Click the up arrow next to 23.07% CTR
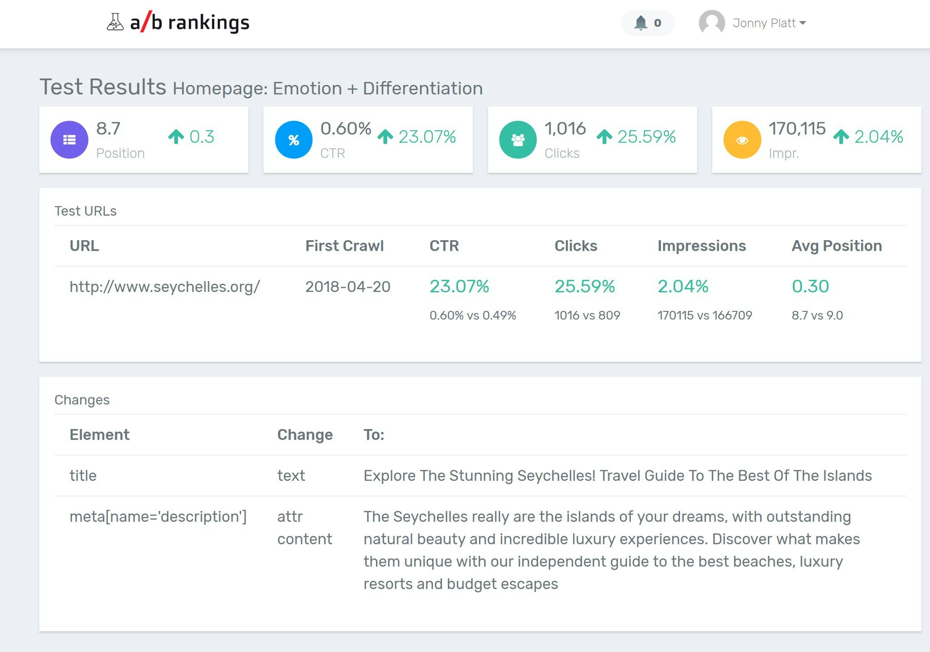The image size is (930, 652). (386, 137)
